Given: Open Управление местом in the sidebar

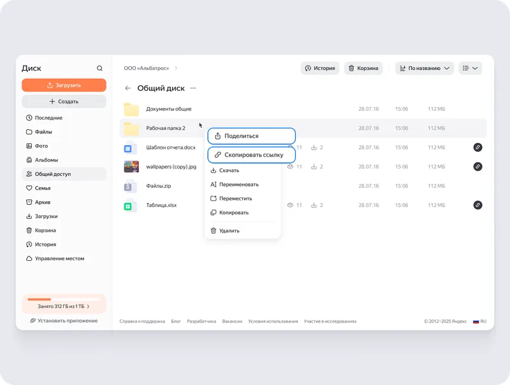Looking at the screenshot, I should [64, 258].
